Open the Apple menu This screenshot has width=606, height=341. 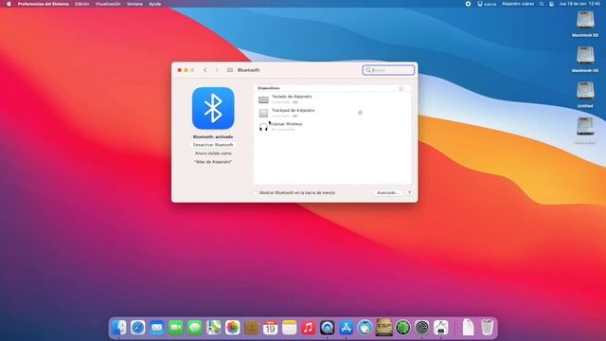tap(9, 4)
